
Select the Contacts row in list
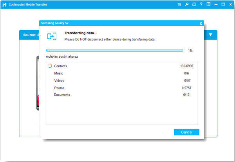click(121, 66)
